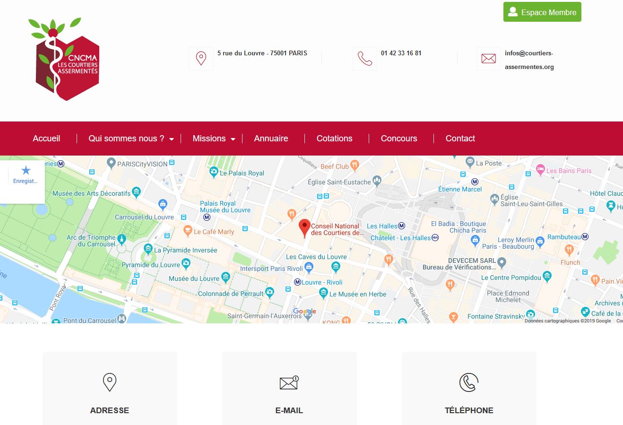Click the Le Musée en Herbe marker
Image resolution: width=623 pixels, height=425 pixels.
coord(323,293)
